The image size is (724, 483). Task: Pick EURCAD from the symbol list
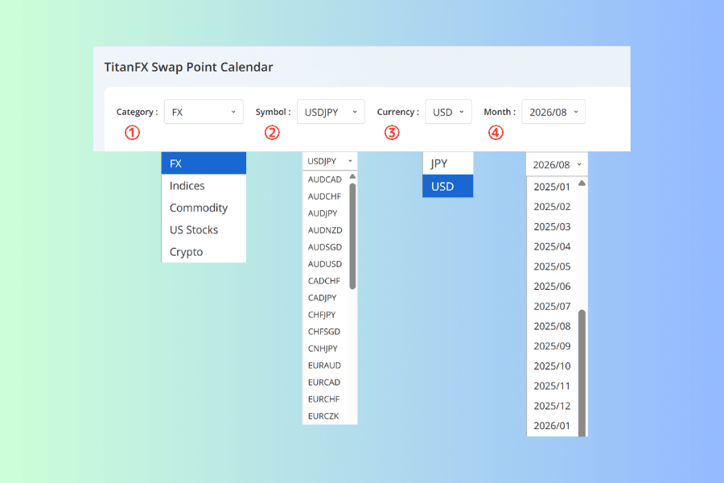tap(326, 382)
